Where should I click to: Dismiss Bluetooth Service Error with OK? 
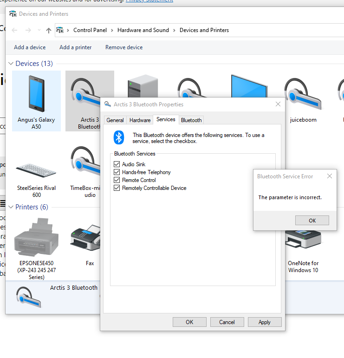pyautogui.click(x=312, y=221)
